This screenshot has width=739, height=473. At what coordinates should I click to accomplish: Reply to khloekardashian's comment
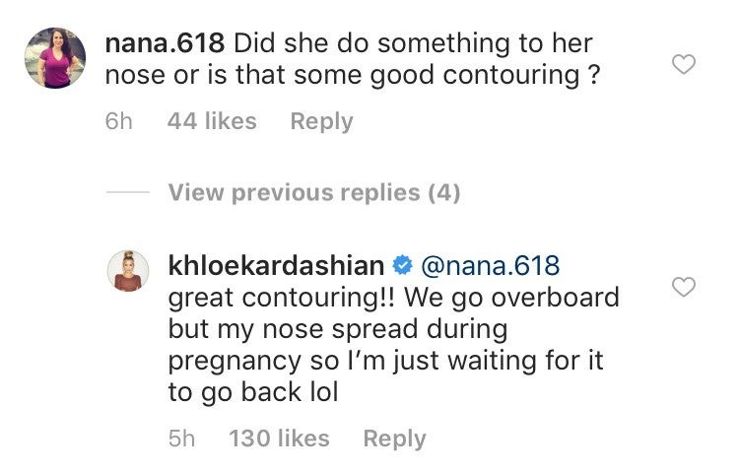pos(394,439)
